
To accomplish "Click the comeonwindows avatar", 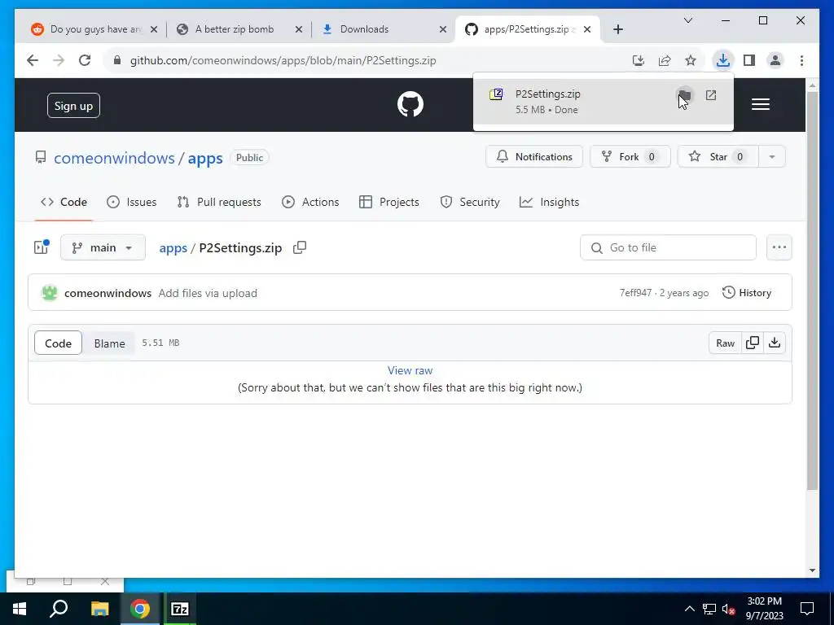I will click(50, 293).
